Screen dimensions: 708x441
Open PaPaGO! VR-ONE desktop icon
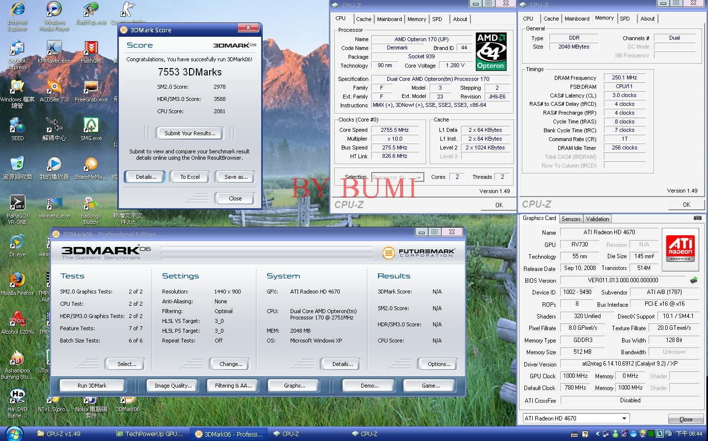pos(17,210)
